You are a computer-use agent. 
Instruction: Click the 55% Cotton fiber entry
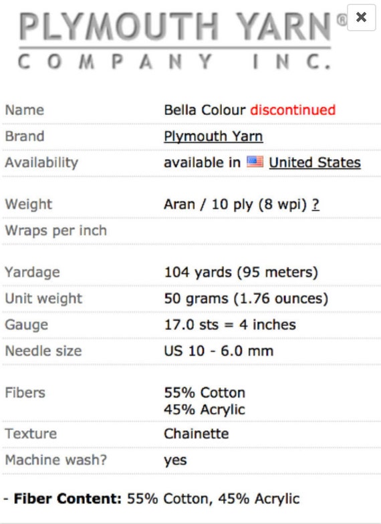[x=205, y=393]
